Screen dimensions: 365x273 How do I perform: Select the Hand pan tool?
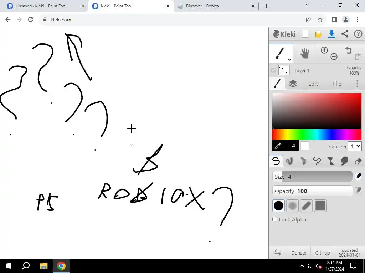[x=304, y=53]
